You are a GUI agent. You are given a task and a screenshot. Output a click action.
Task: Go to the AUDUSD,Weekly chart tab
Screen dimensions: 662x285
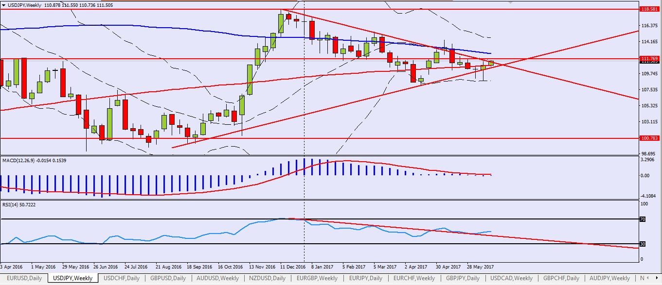coord(217,278)
